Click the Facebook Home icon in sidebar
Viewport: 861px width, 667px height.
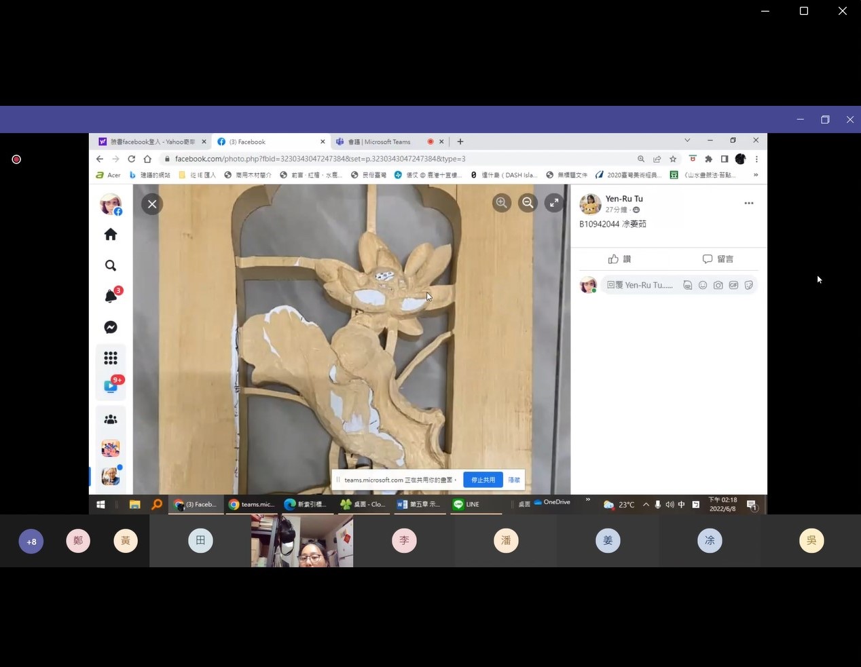click(x=111, y=235)
